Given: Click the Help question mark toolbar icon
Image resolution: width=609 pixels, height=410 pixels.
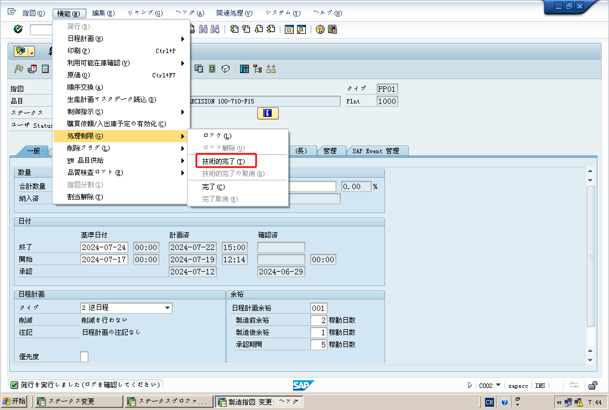Looking at the screenshot, I should (320, 30).
